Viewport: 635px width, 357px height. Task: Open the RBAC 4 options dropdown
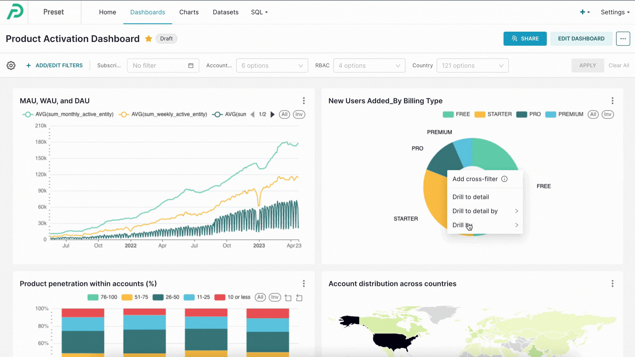coord(369,65)
